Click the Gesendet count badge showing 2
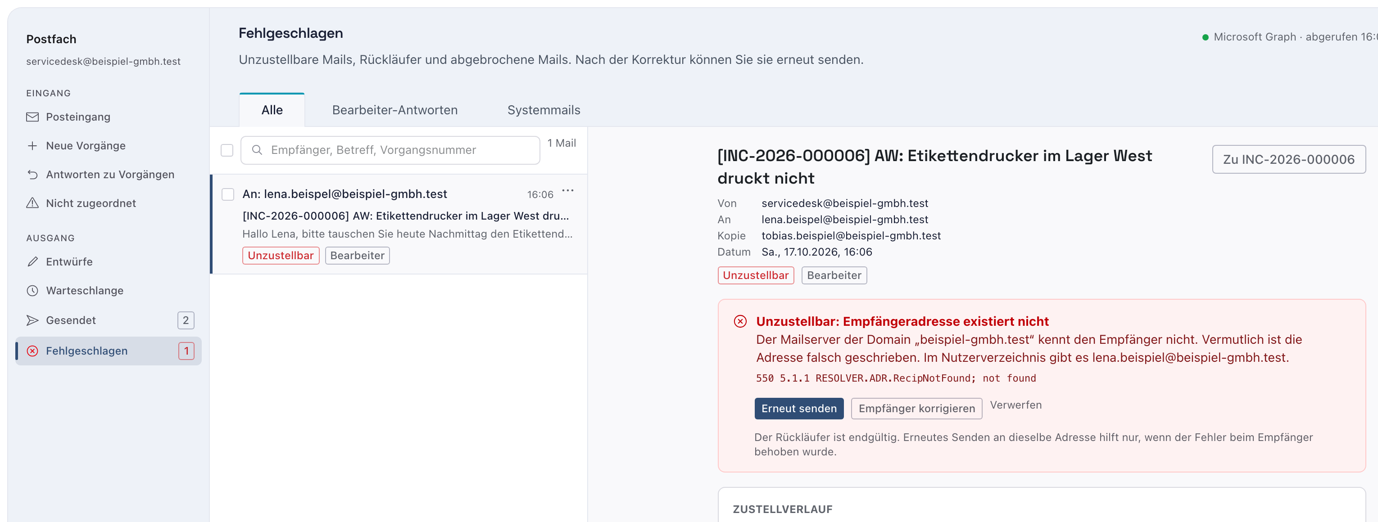The width and height of the screenshot is (1378, 522). tap(186, 320)
